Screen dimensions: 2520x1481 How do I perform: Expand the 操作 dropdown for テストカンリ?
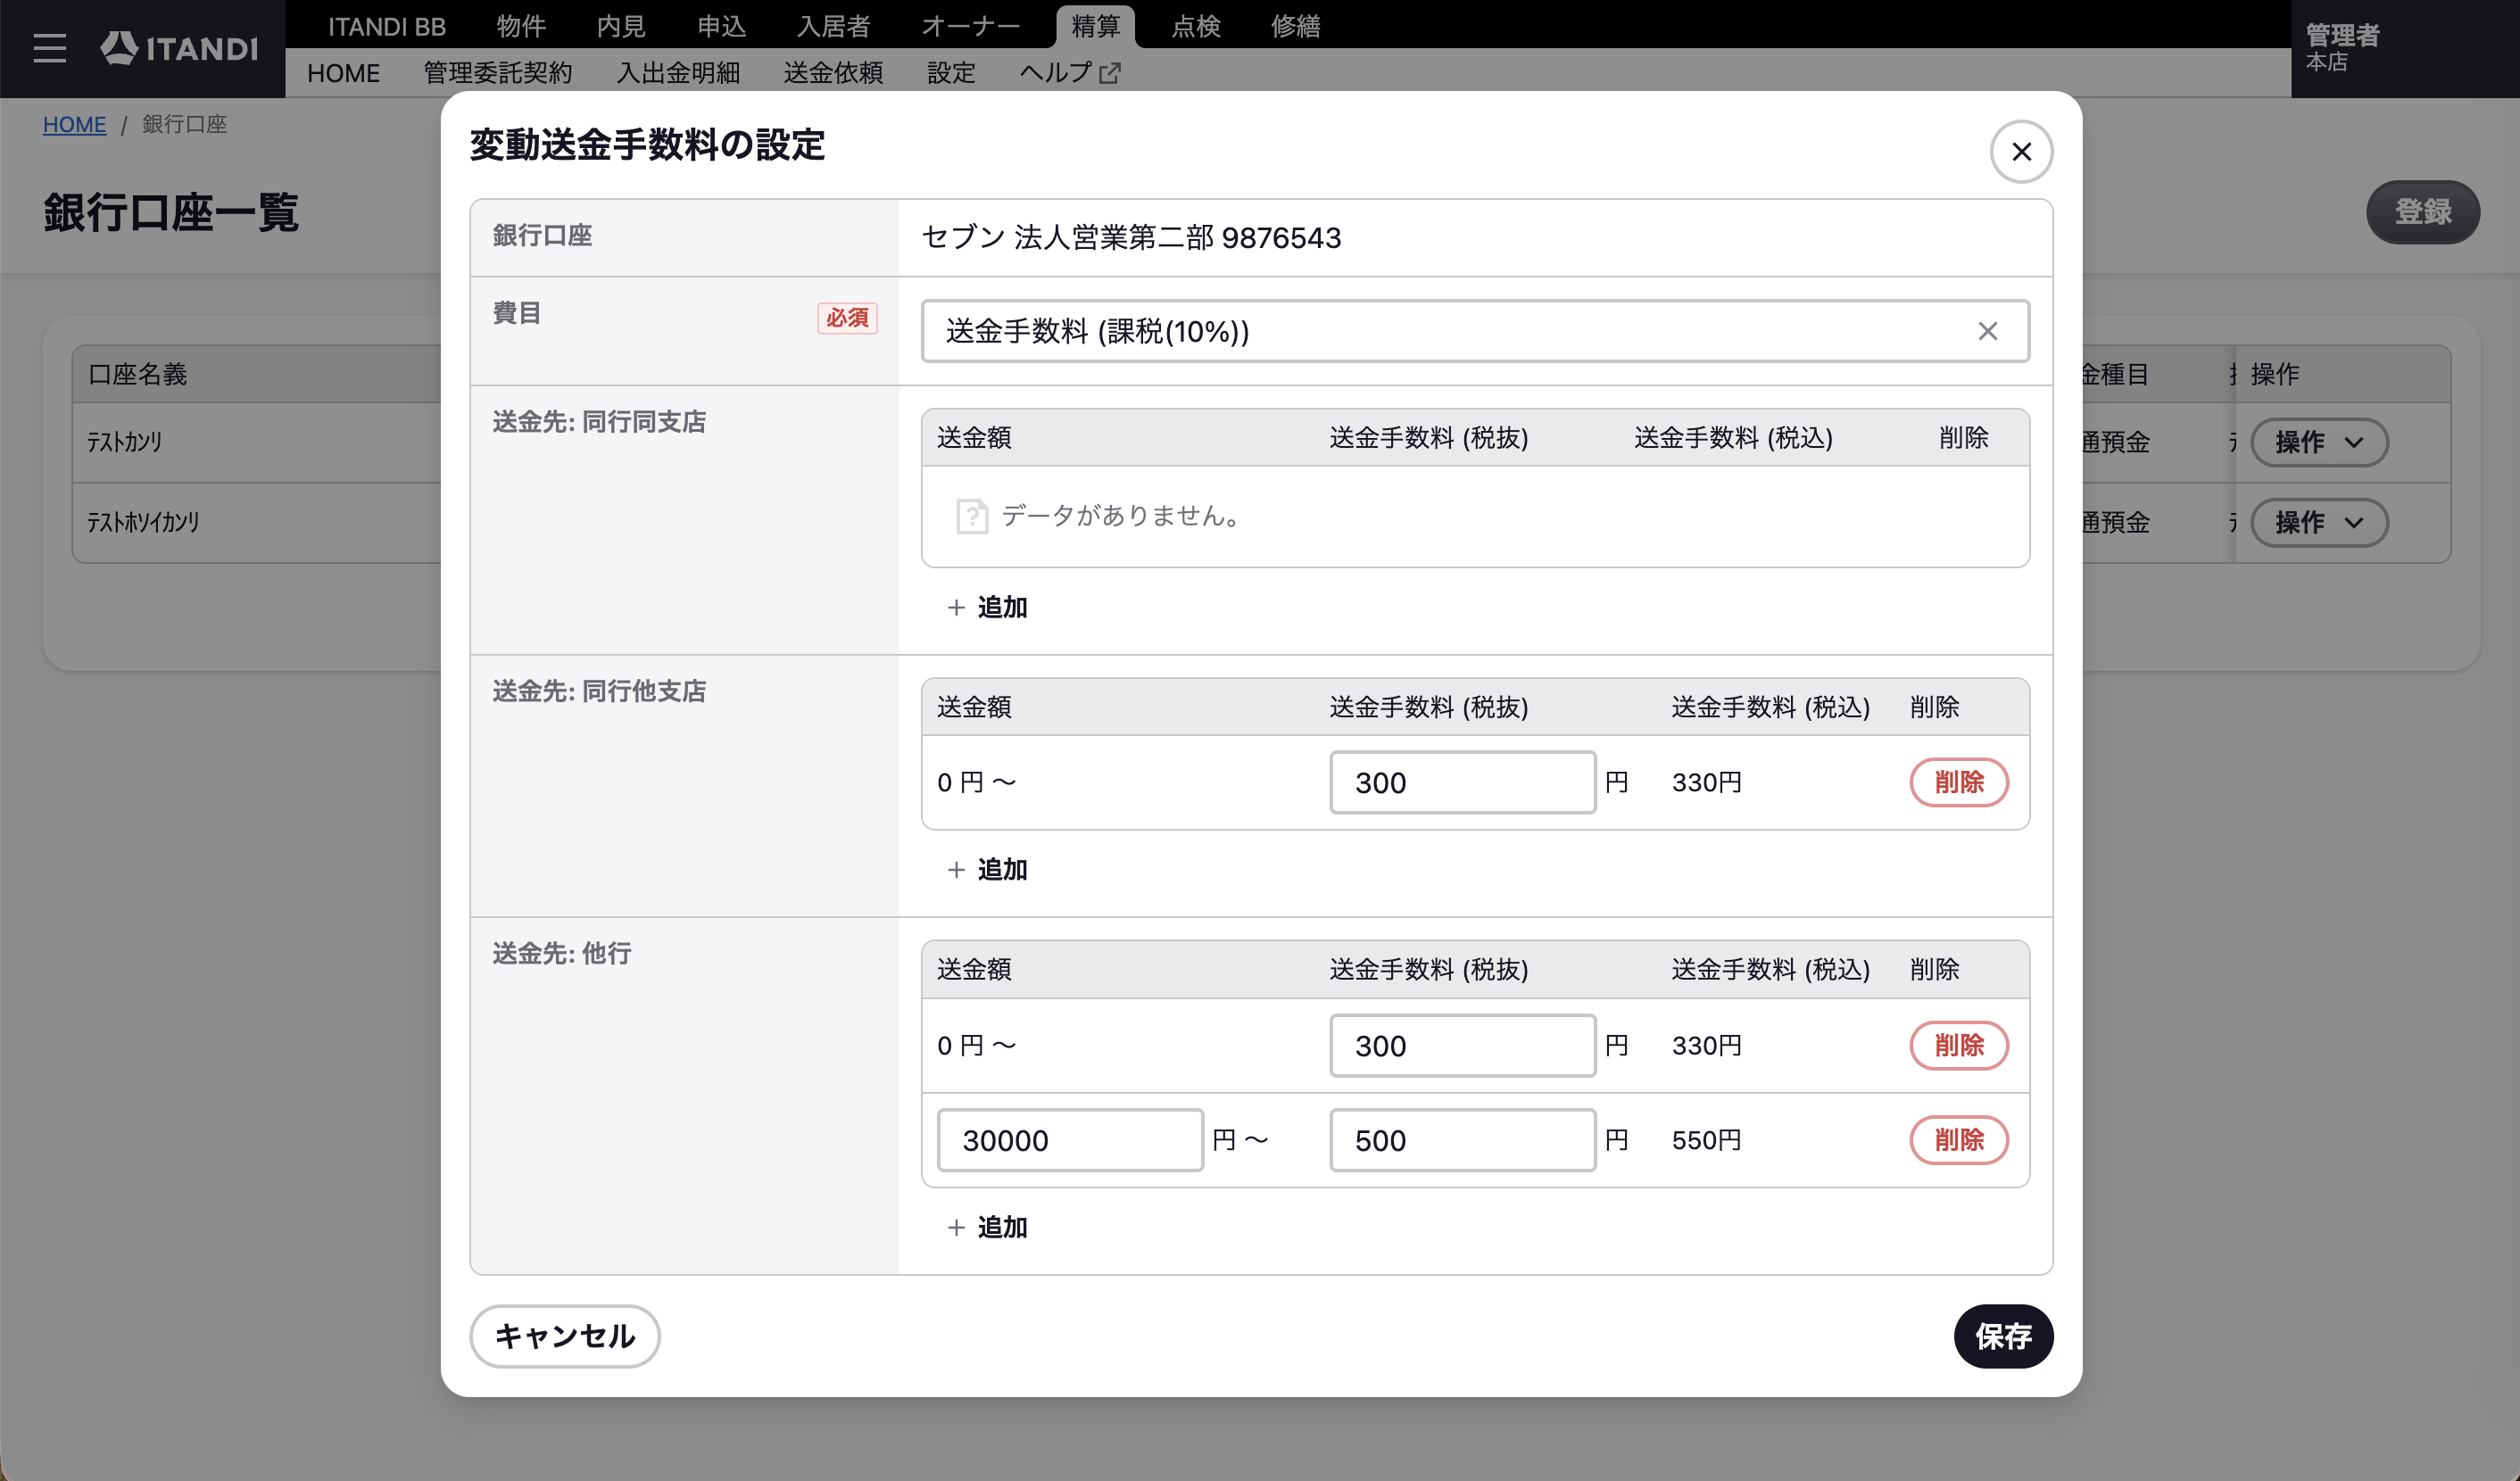pyautogui.click(x=2320, y=442)
